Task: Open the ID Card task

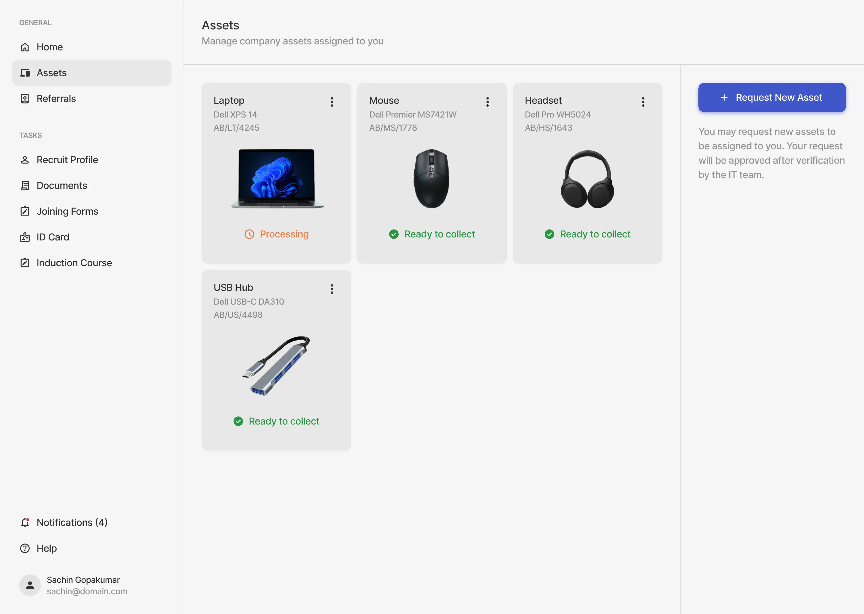Action: click(x=91, y=237)
